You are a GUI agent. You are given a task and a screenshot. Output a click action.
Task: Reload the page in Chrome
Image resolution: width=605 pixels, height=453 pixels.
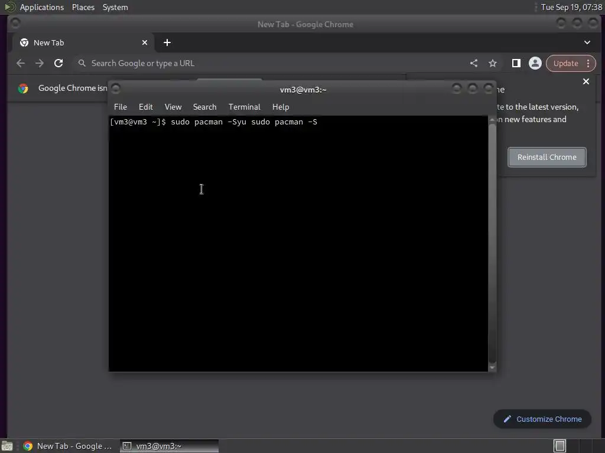pyautogui.click(x=58, y=63)
